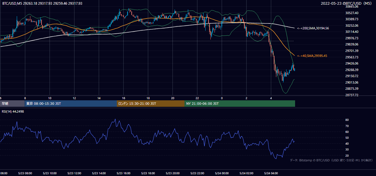Click the 5/23 12:00 time label

(74, 173)
